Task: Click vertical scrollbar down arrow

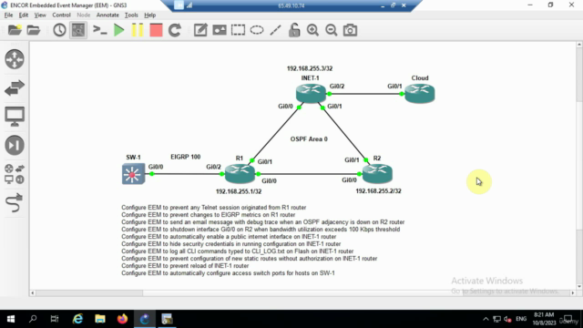Action: coord(579,287)
